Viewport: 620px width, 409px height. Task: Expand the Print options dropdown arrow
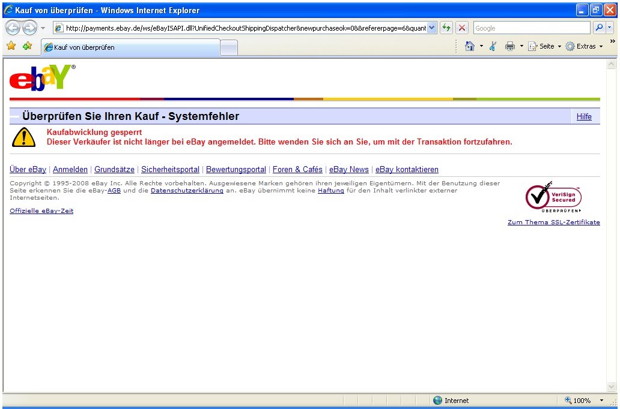tap(521, 46)
